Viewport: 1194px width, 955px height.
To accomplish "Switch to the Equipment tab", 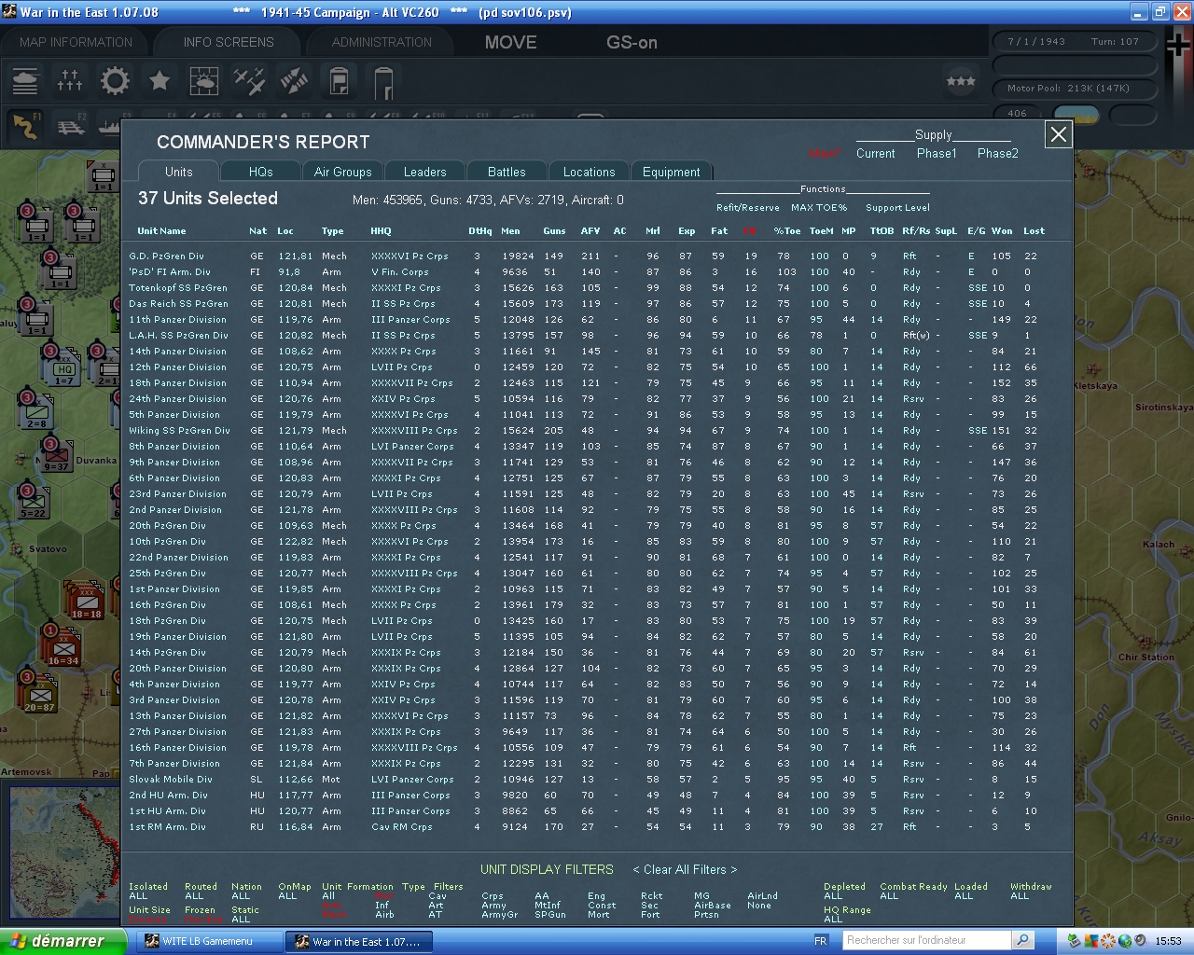I will click(x=671, y=172).
